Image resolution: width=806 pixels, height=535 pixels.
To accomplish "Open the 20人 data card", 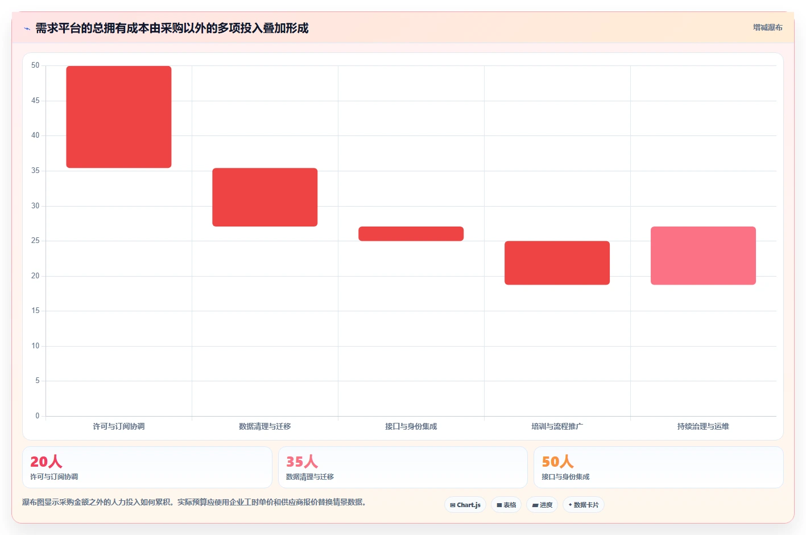I will (147, 467).
